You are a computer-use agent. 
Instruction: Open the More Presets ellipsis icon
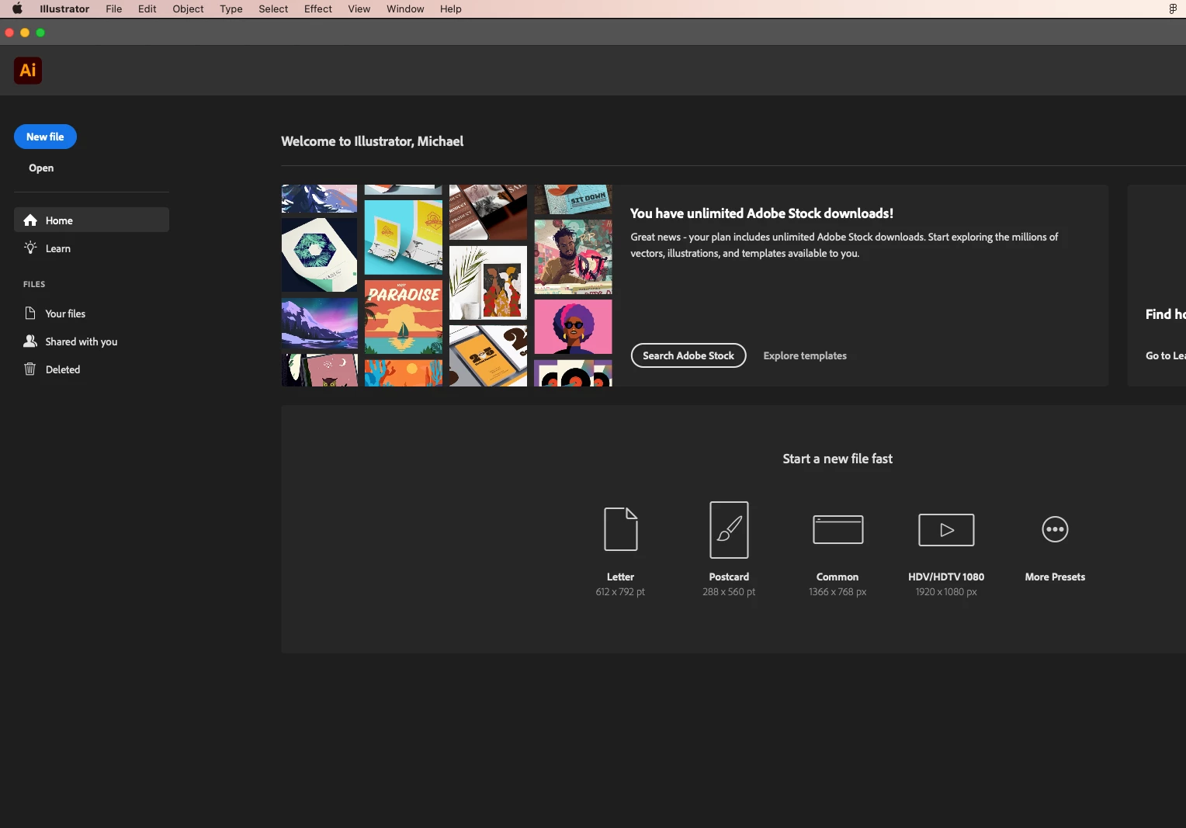pos(1055,529)
